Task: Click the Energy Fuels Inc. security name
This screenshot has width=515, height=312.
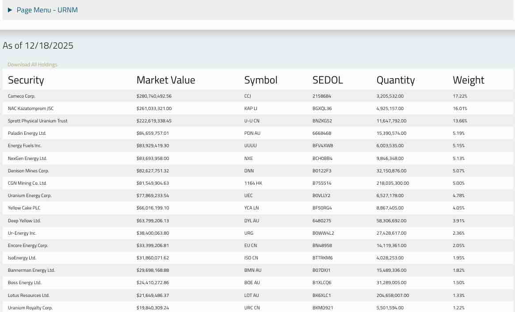Action: point(25,145)
